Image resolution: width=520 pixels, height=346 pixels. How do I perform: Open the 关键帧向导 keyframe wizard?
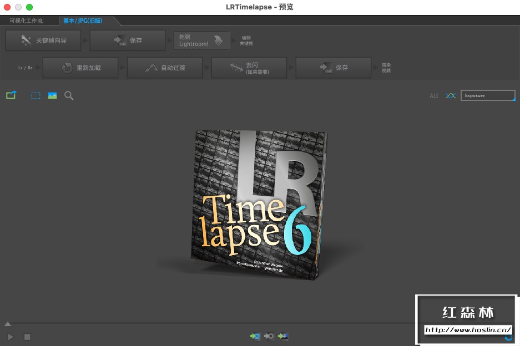tap(43, 40)
